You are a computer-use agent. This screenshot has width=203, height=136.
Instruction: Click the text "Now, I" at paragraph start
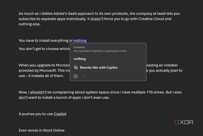(x=24, y=92)
